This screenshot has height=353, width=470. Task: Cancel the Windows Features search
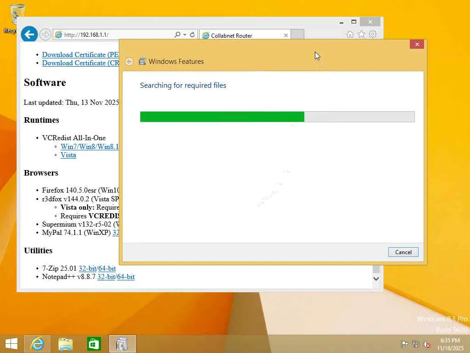[403, 252]
